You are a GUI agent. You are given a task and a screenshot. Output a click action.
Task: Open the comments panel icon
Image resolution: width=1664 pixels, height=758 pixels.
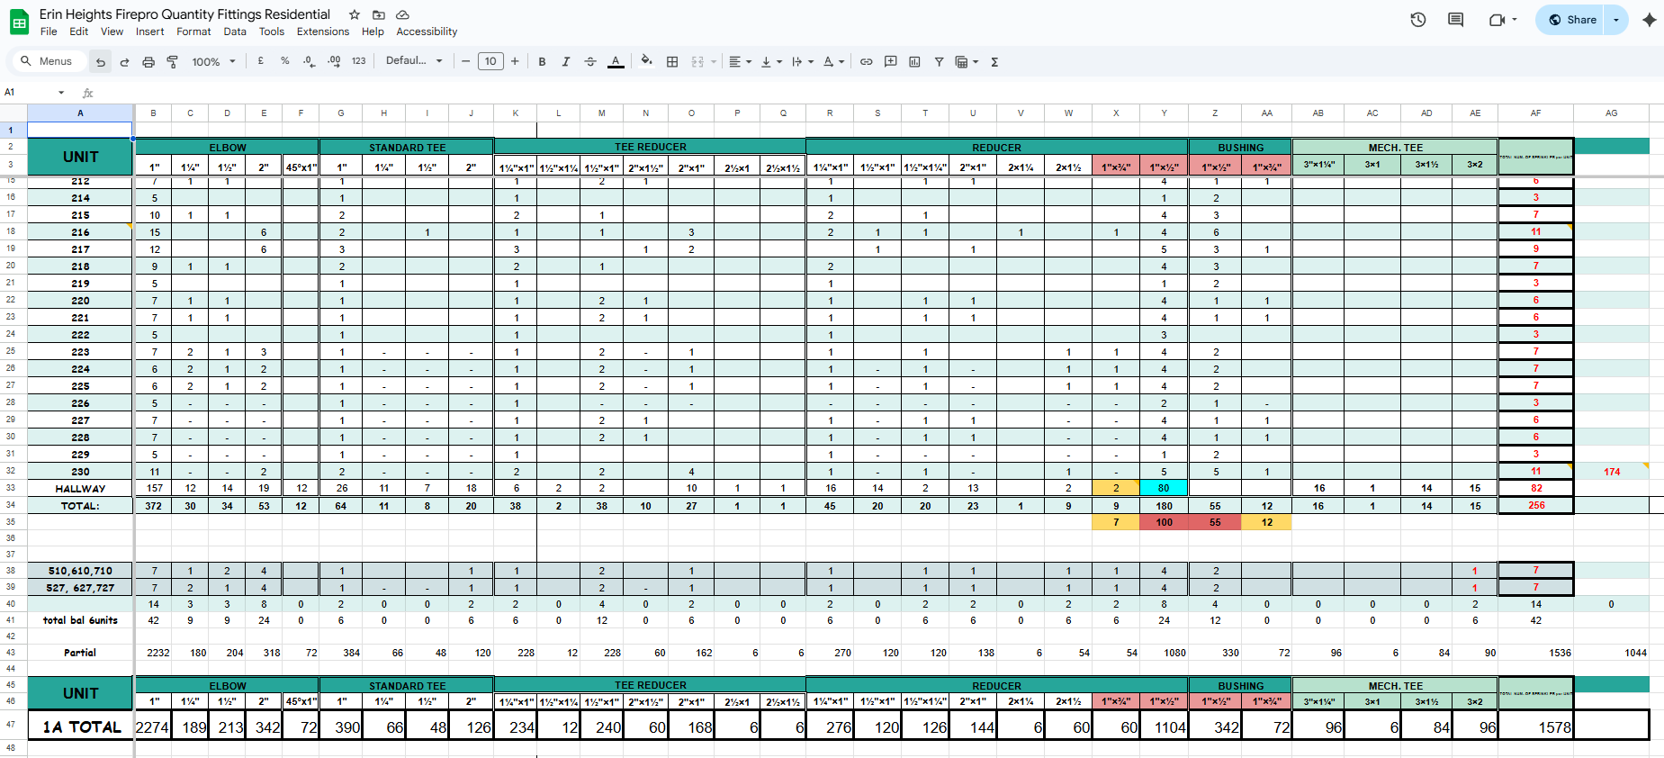(1455, 20)
